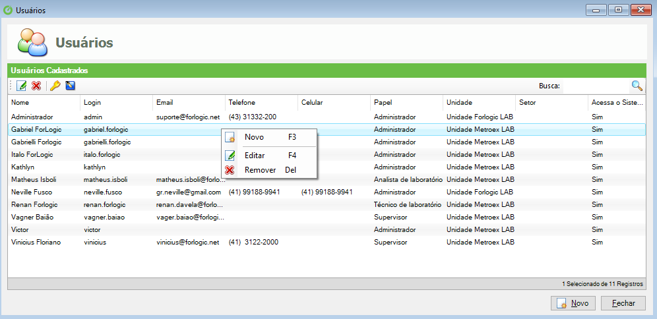Minimize the Usuários window
The width and height of the screenshot is (657, 319).
(596, 10)
